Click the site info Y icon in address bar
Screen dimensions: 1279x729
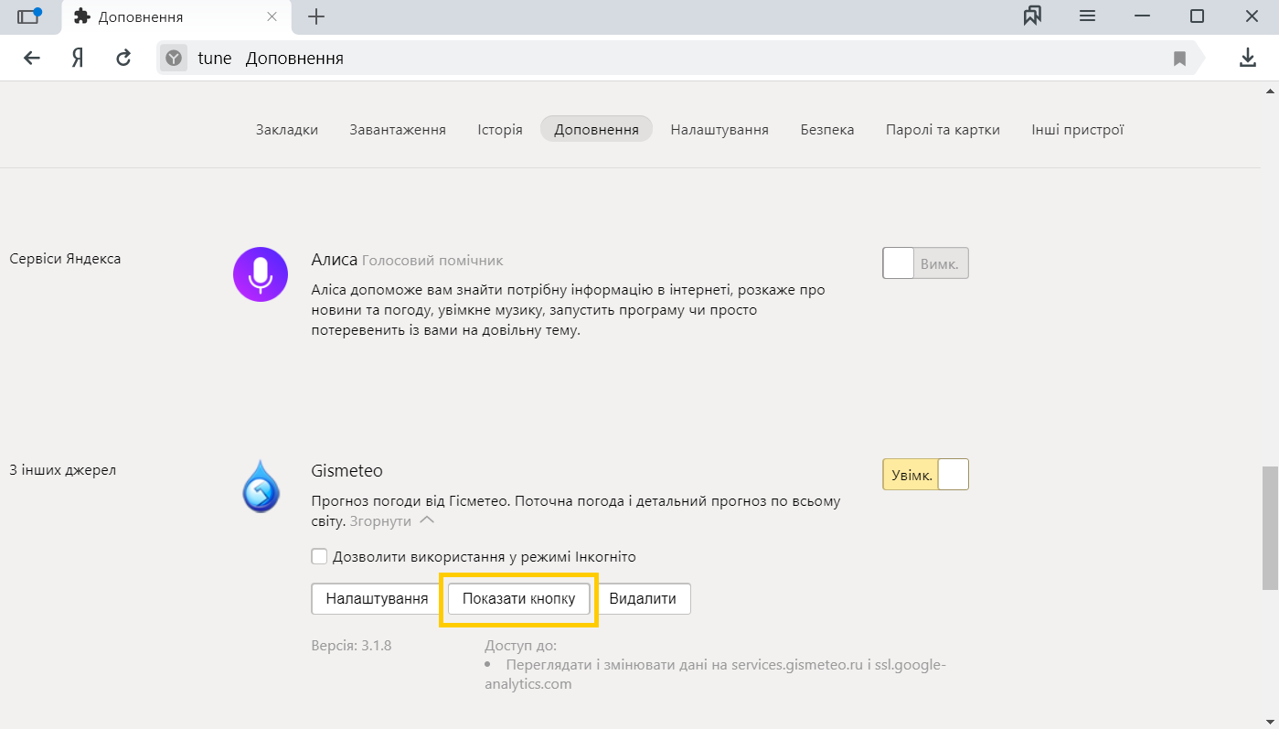174,59
